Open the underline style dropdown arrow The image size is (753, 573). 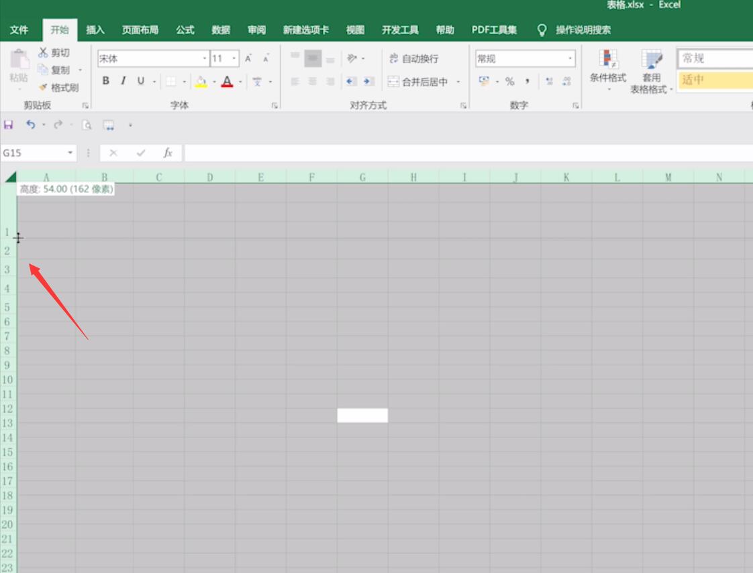click(x=154, y=82)
